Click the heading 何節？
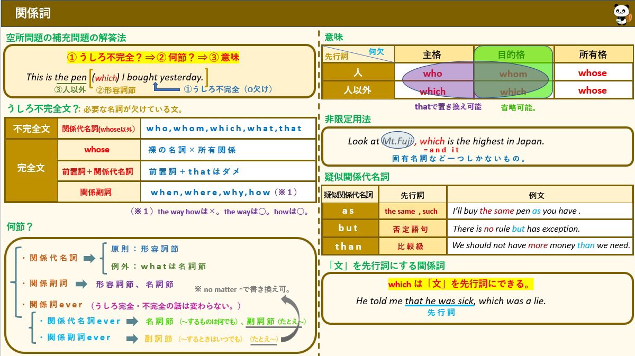Viewport: 635px width, 356px height. click(20, 227)
